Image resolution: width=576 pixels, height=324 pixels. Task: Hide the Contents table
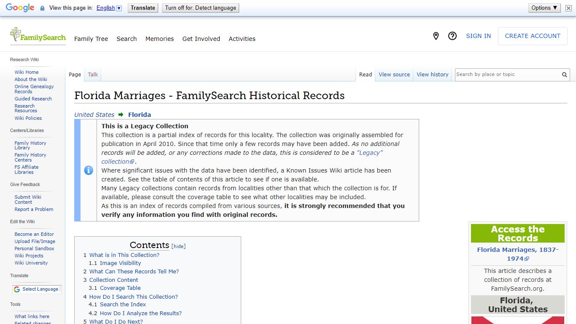(x=179, y=246)
